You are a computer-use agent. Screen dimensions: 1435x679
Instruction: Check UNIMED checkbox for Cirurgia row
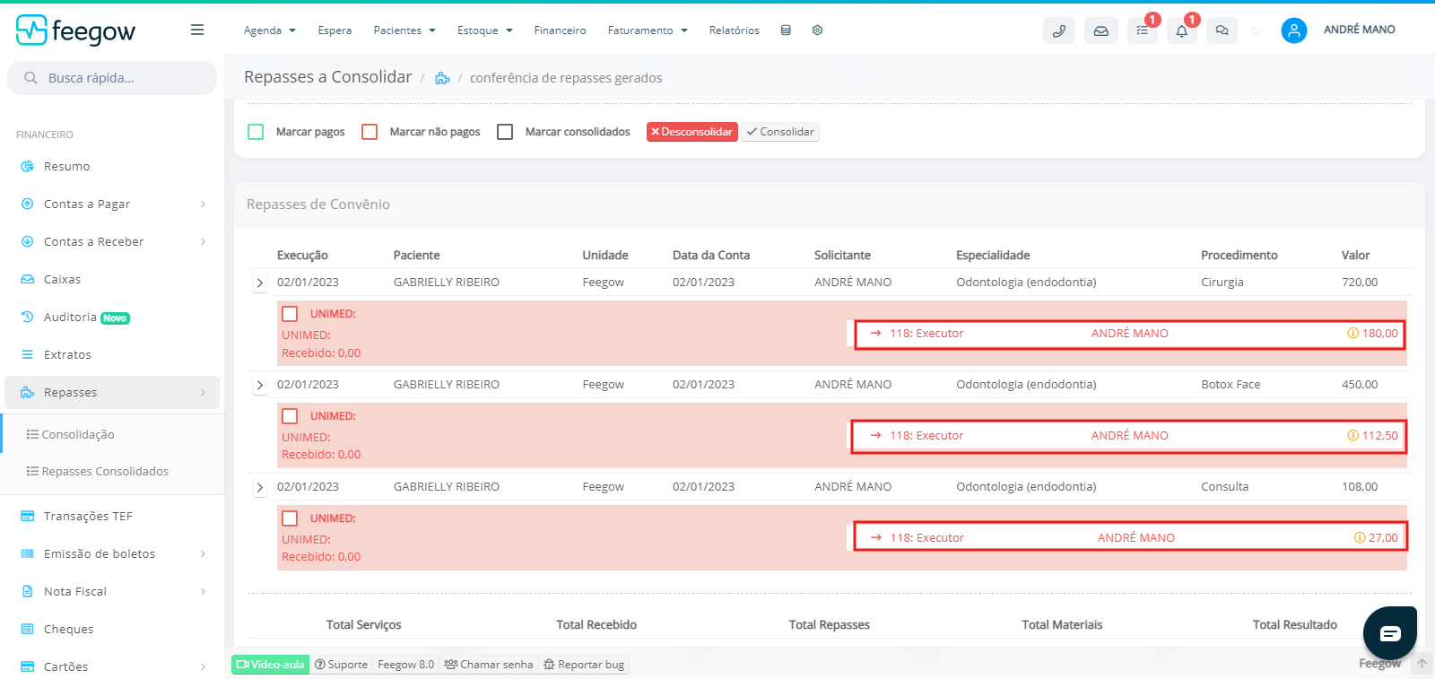click(290, 314)
